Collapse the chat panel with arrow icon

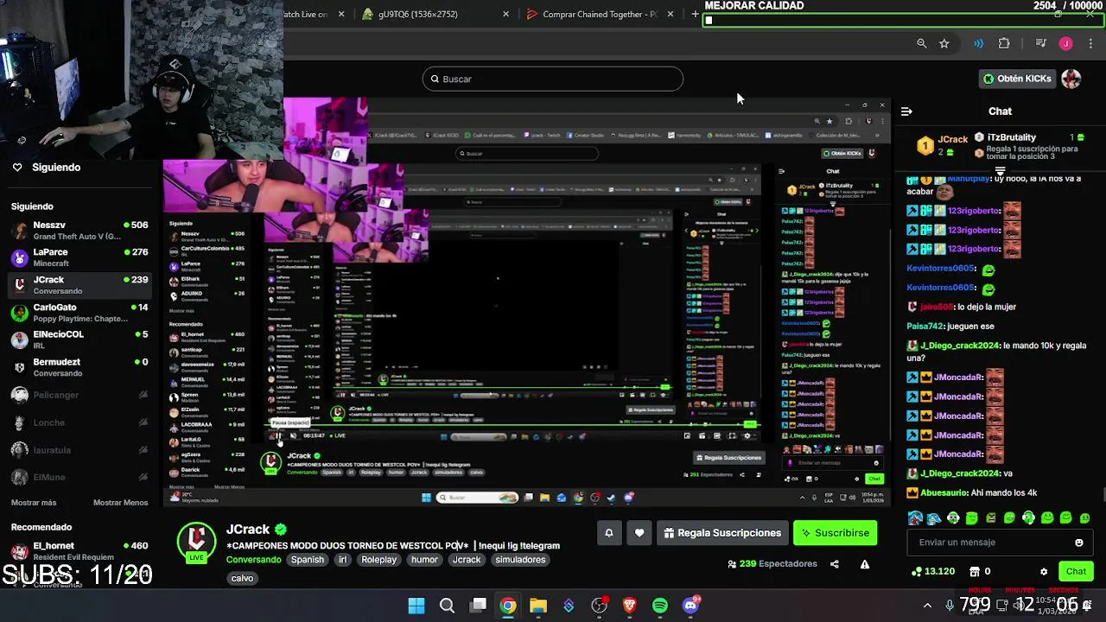[906, 111]
